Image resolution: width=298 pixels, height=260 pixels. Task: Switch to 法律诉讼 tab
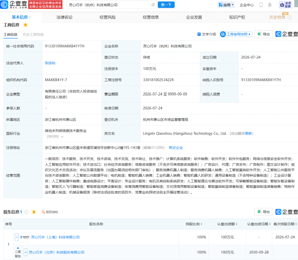(65, 17)
